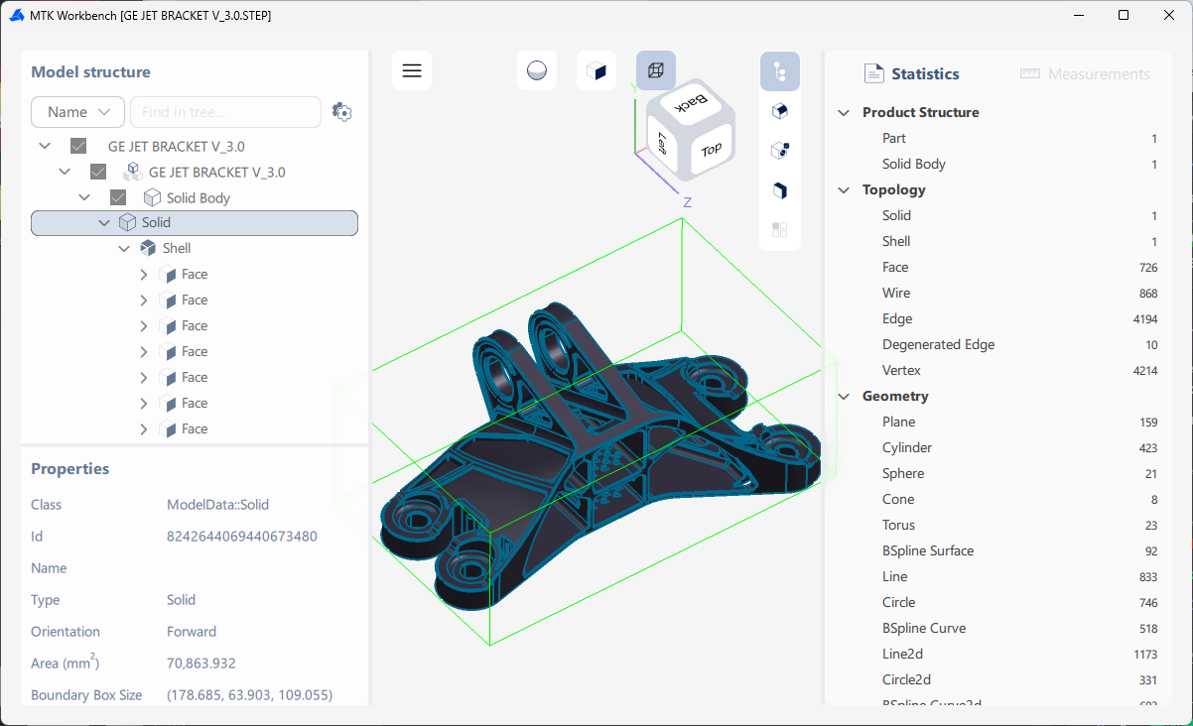Open the Name filter dropdown
Image resolution: width=1193 pixels, height=726 pixels.
pos(77,112)
